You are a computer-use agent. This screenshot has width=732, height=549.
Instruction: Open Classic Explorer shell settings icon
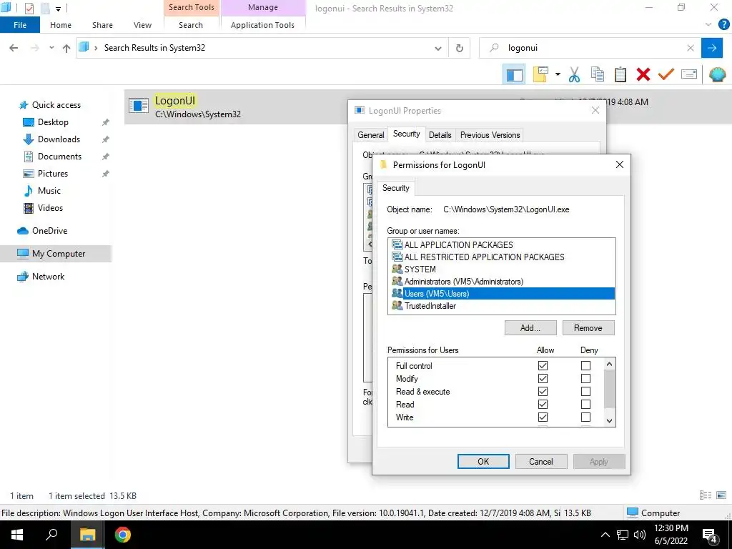click(x=718, y=74)
